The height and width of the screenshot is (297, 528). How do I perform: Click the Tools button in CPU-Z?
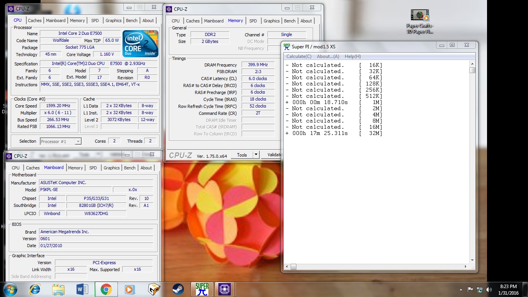(242, 155)
